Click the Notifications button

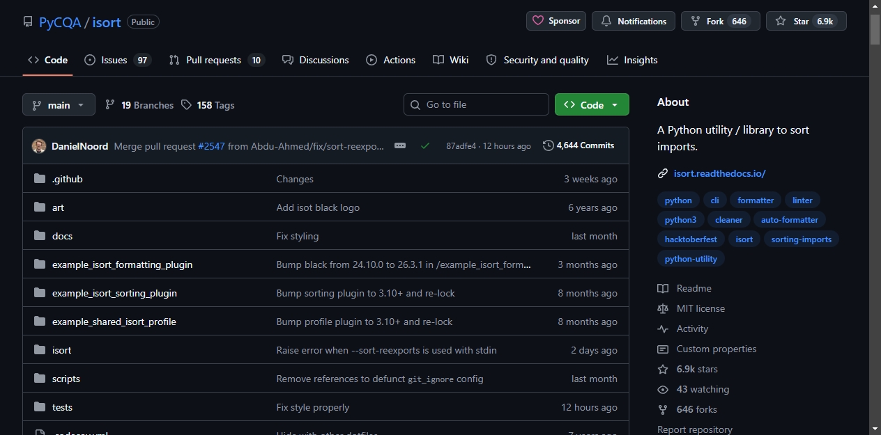[634, 21]
